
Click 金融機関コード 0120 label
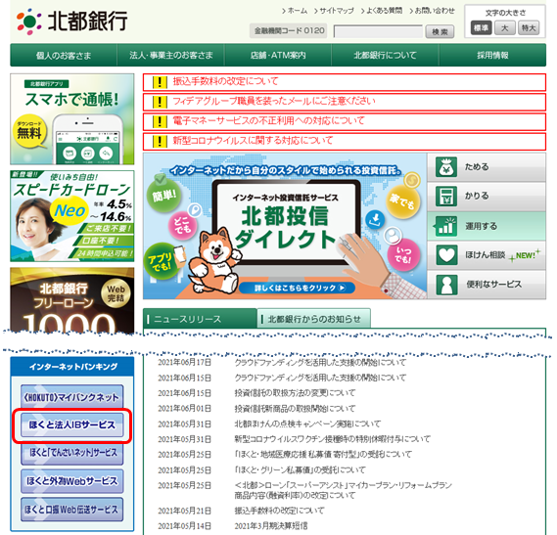[289, 31]
